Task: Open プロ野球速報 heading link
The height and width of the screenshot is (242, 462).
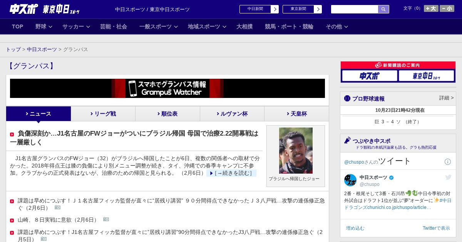Action: coord(368,98)
